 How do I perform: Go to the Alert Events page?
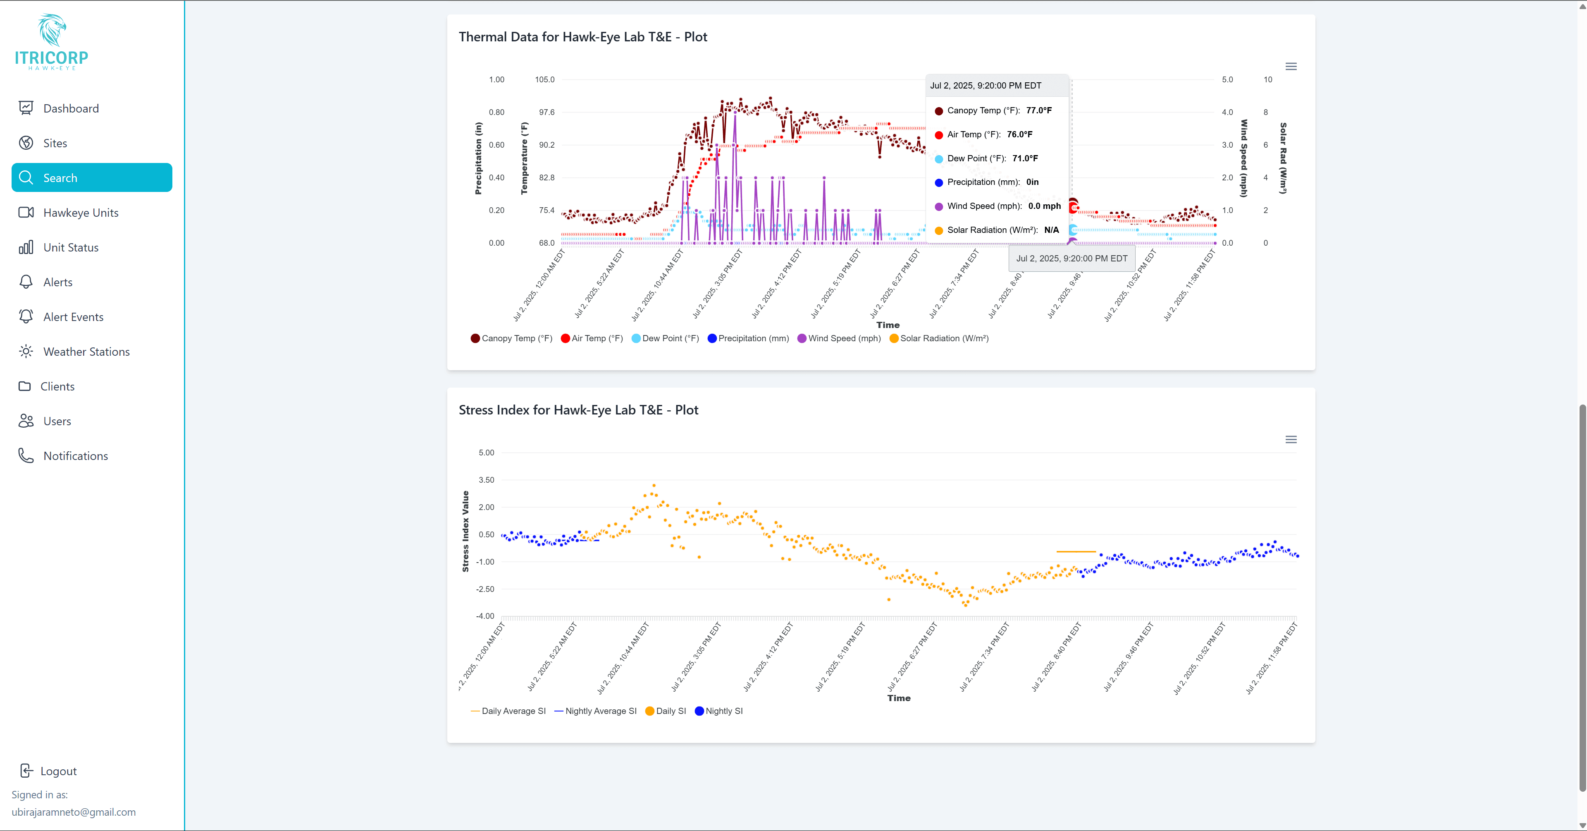(x=73, y=317)
